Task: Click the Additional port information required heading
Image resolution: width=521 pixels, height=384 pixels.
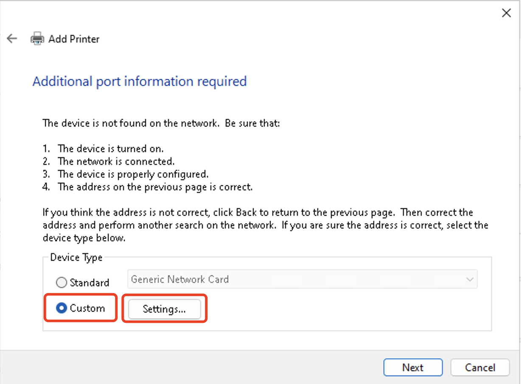Action: [139, 81]
